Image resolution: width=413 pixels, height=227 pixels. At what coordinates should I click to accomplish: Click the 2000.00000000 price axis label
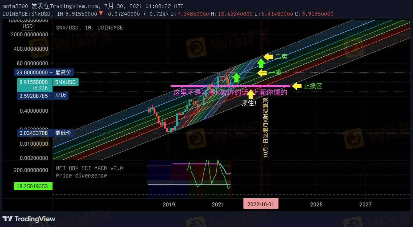29,34
